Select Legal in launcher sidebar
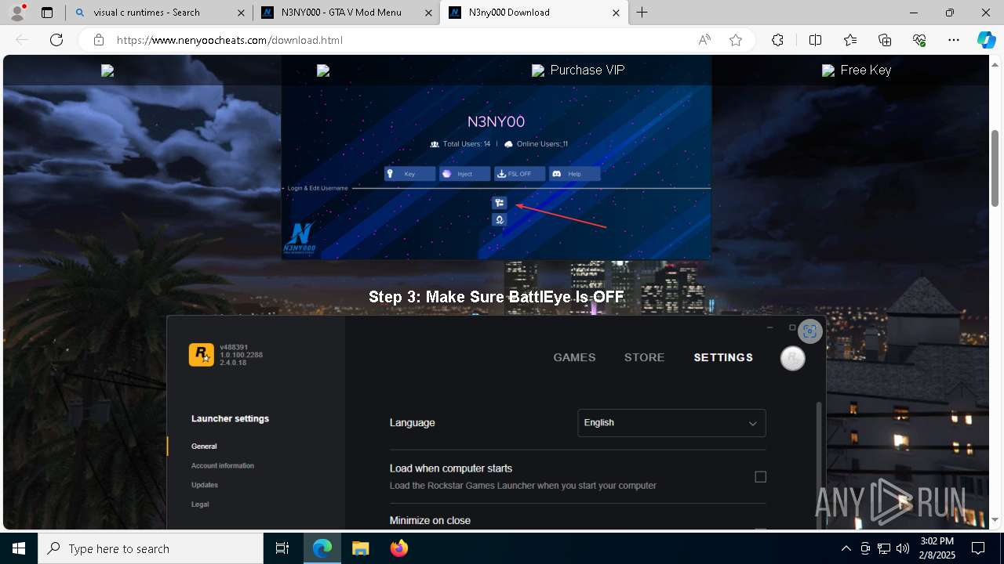The height and width of the screenshot is (564, 1004). (x=200, y=504)
